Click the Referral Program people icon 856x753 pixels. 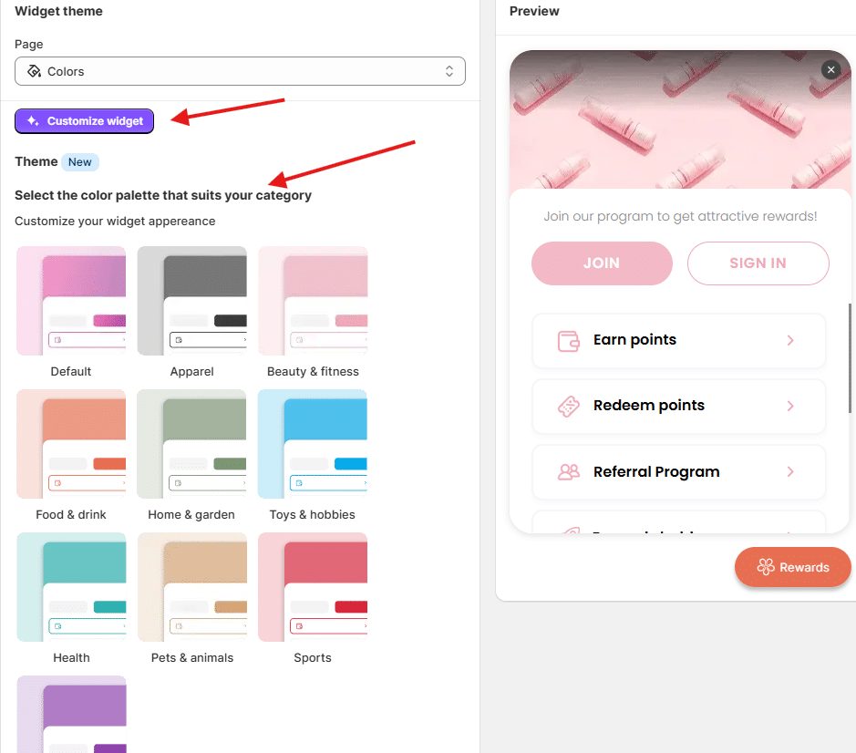click(x=569, y=472)
